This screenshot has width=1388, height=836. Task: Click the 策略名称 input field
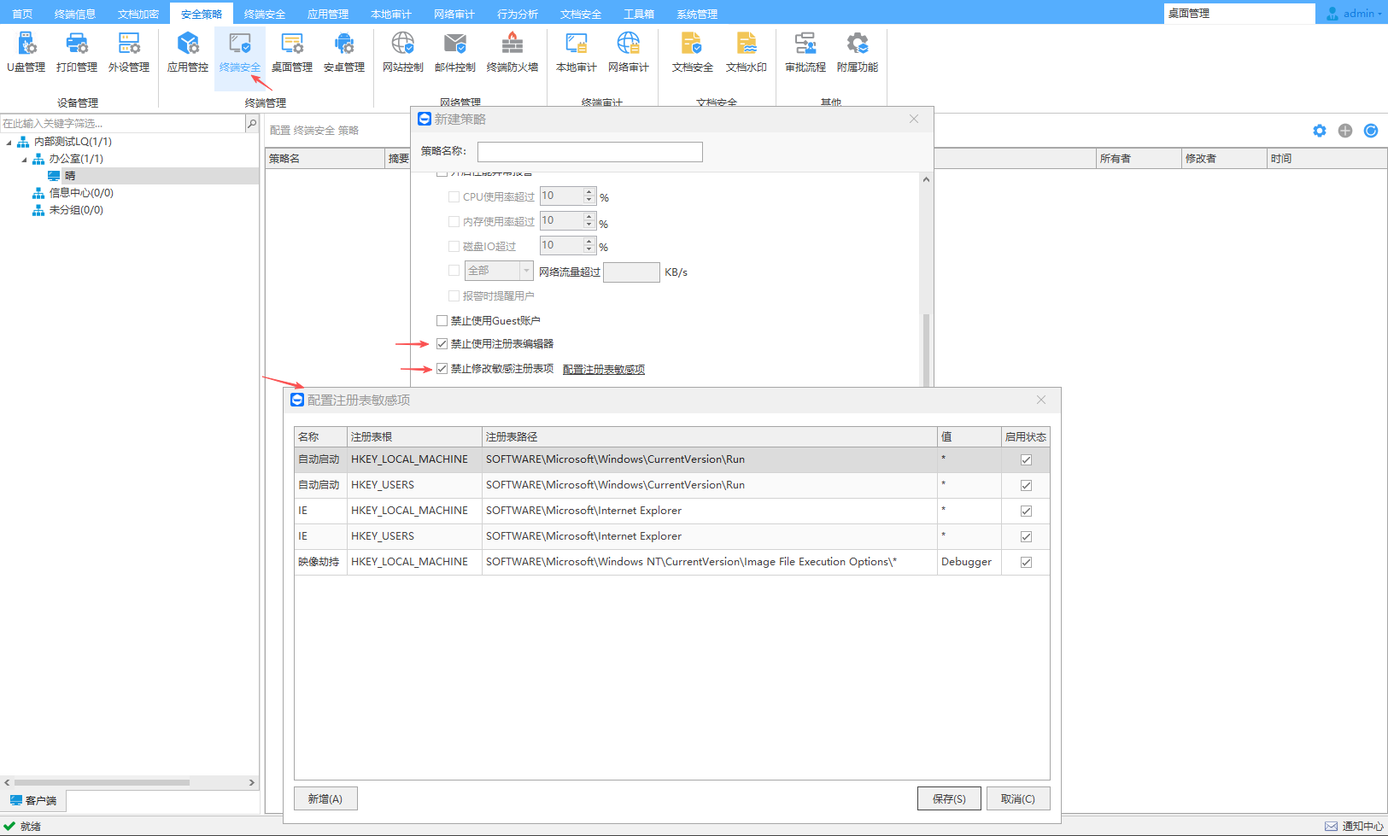pos(589,152)
